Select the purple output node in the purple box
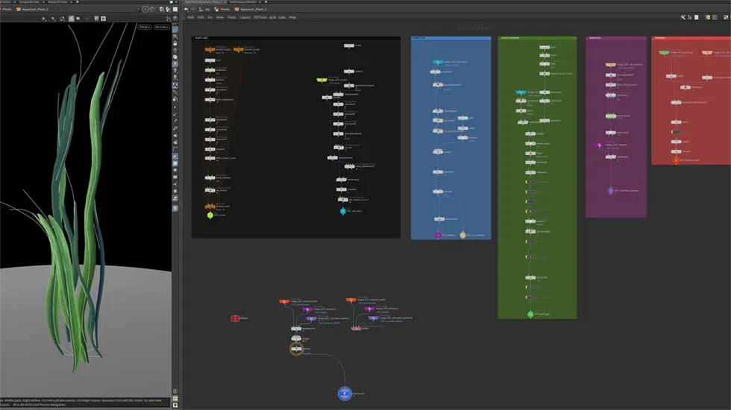Screen dimensions: 731x410 [610, 191]
